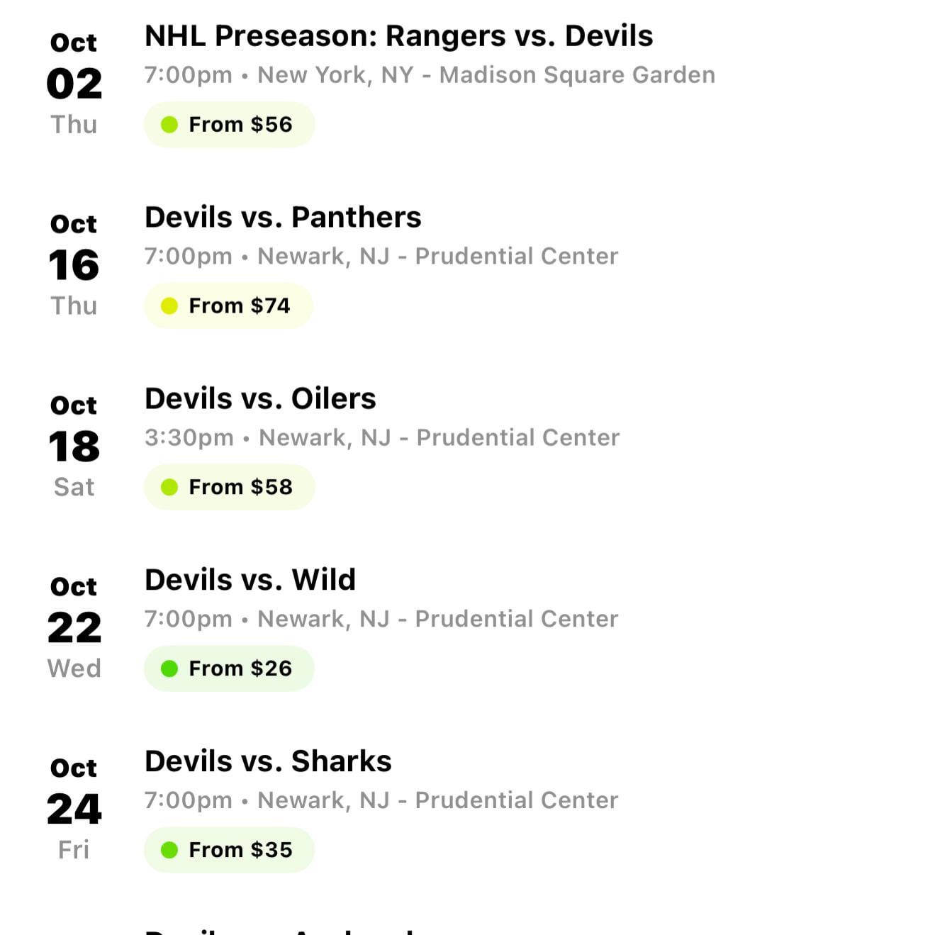Click the Madison Square Garden venue text

pos(577,75)
